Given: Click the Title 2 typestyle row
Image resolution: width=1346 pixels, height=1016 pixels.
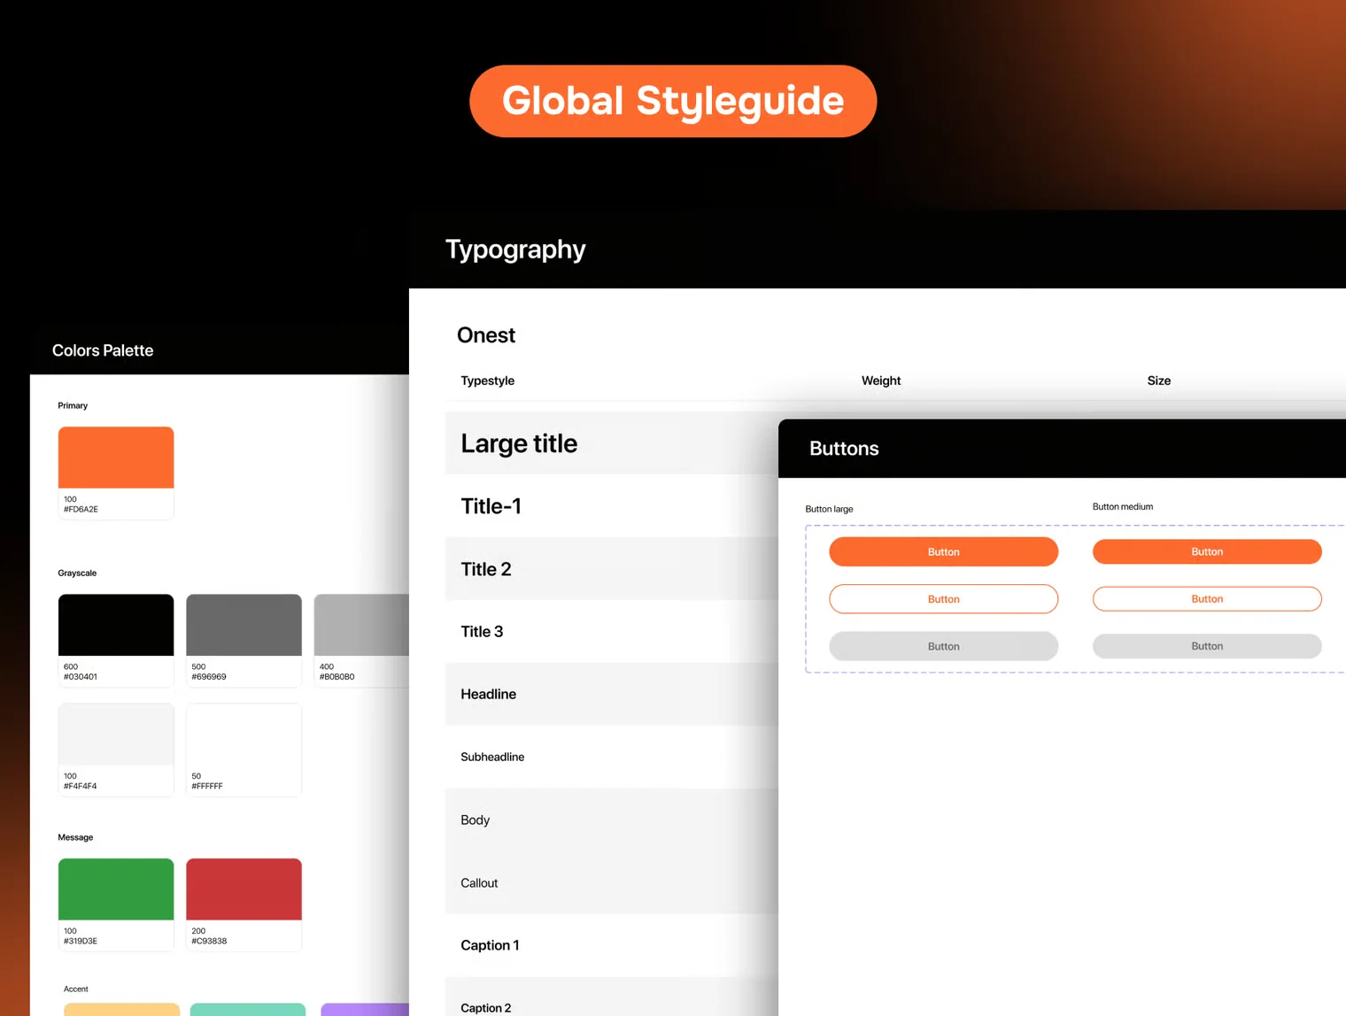Looking at the screenshot, I should pos(612,569).
